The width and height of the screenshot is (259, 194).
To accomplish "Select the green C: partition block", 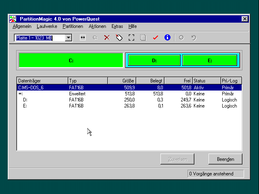I will tap(71, 60).
